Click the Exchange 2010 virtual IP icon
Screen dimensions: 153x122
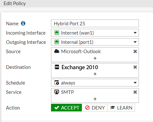[x=57, y=67]
